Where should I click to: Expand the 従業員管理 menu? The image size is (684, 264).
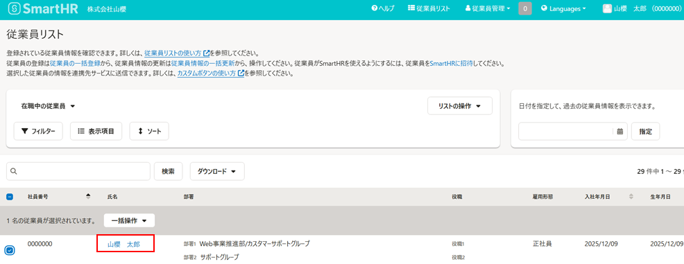tap(488, 9)
